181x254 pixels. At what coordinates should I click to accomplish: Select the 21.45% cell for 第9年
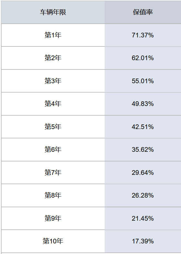pos(143,218)
